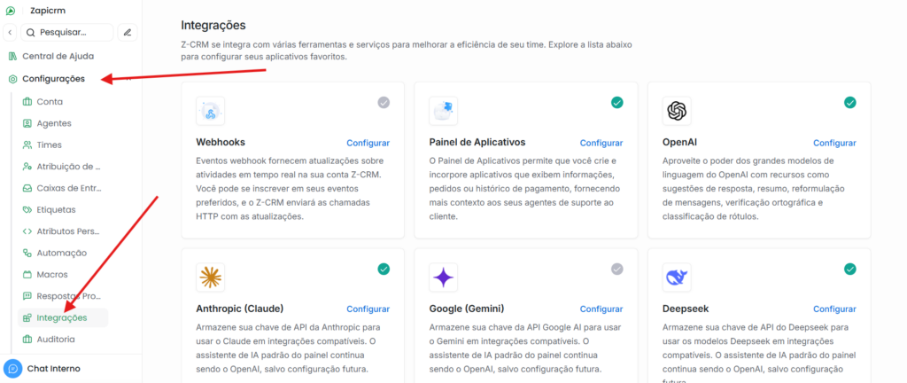Go to Etiquetas in the sidebar

point(56,209)
